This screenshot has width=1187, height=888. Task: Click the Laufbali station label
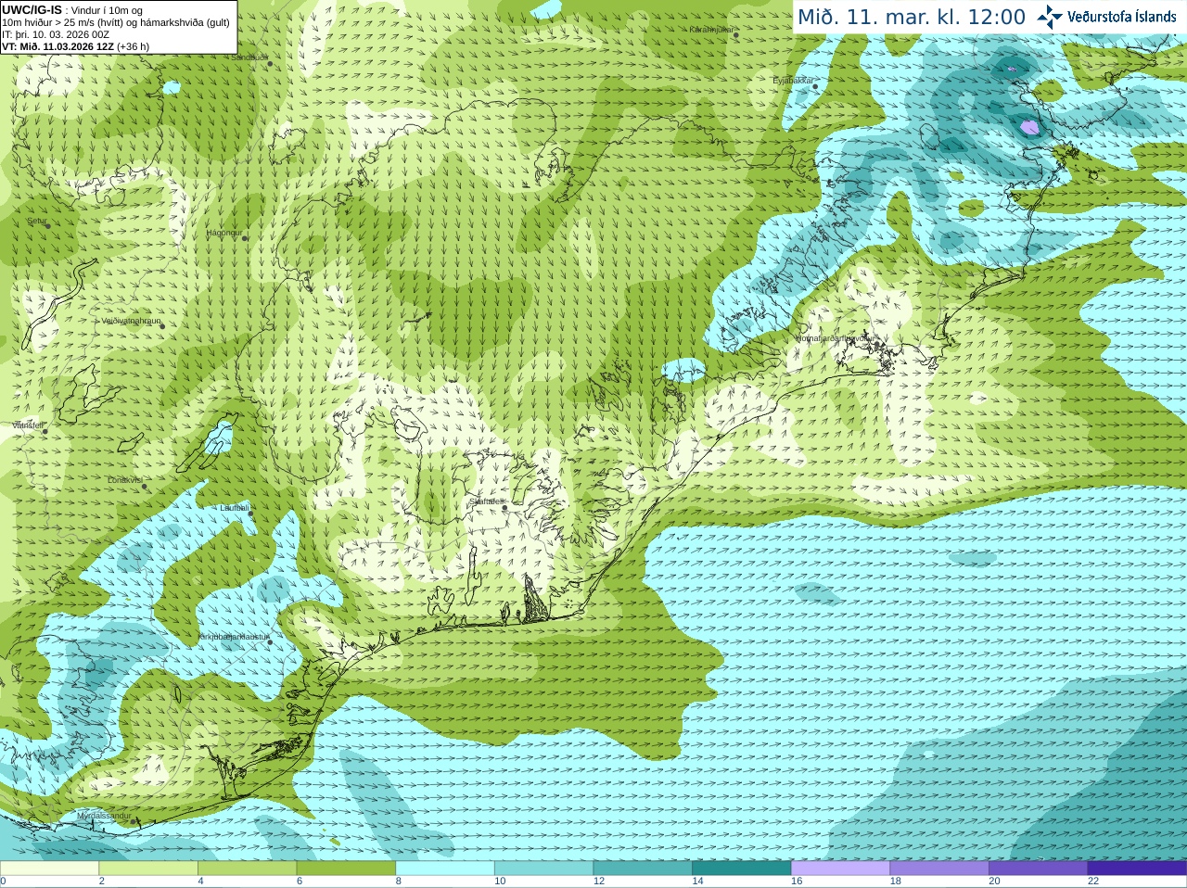tap(235, 508)
